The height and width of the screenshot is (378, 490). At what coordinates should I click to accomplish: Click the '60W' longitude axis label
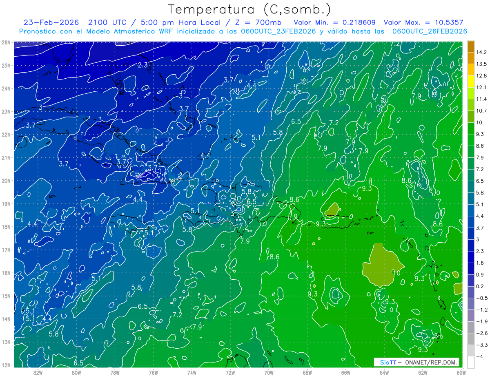pyautogui.click(x=461, y=372)
